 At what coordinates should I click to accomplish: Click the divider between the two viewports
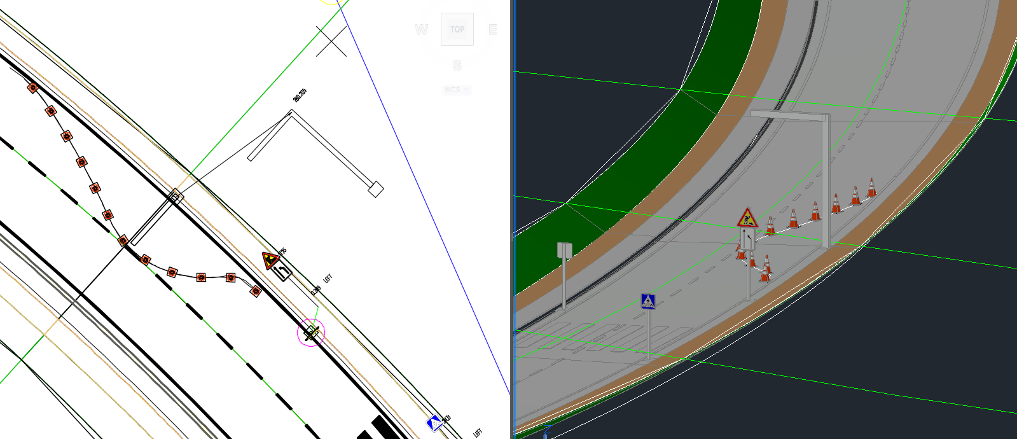(x=512, y=219)
